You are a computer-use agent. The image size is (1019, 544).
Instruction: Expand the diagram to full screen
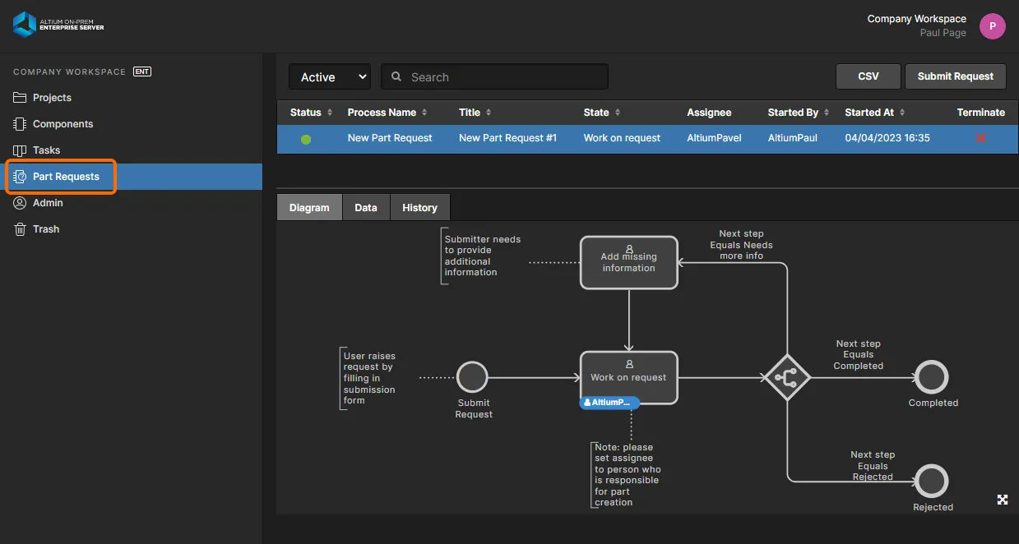coord(1003,500)
